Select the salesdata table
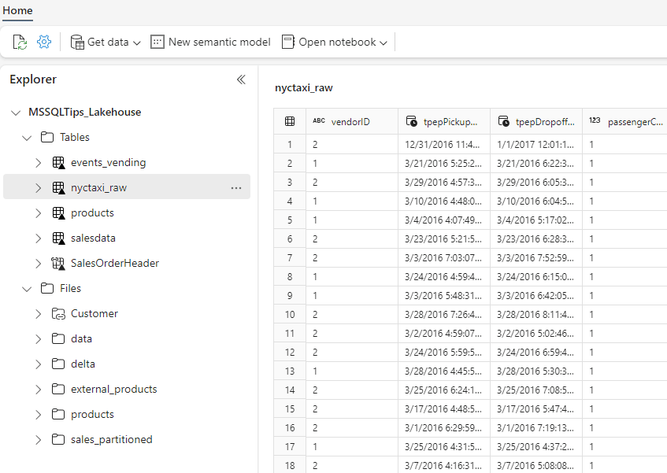 (93, 238)
